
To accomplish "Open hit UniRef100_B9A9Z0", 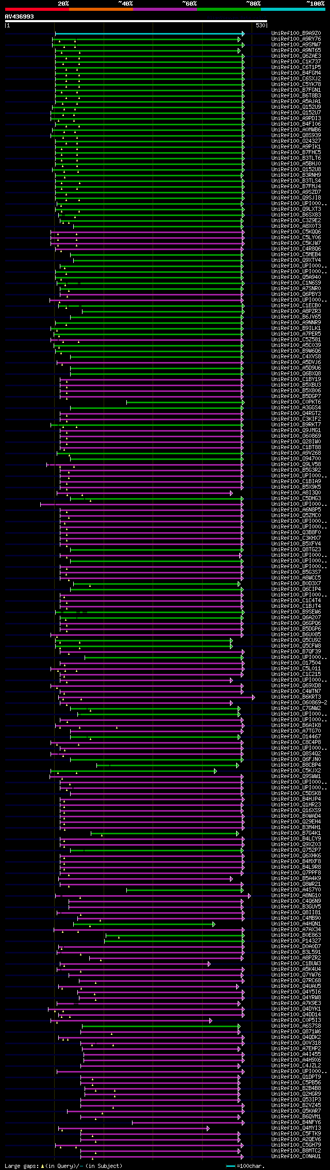I will pos(296,34).
